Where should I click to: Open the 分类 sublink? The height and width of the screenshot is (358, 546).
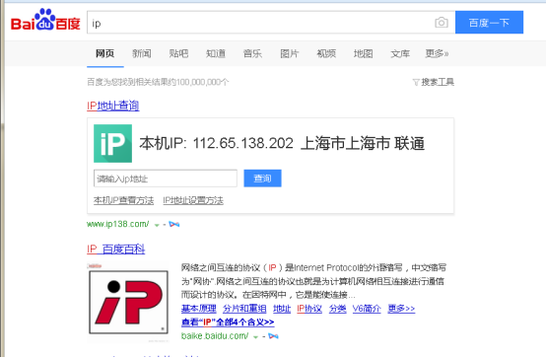(x=337, y=309)
